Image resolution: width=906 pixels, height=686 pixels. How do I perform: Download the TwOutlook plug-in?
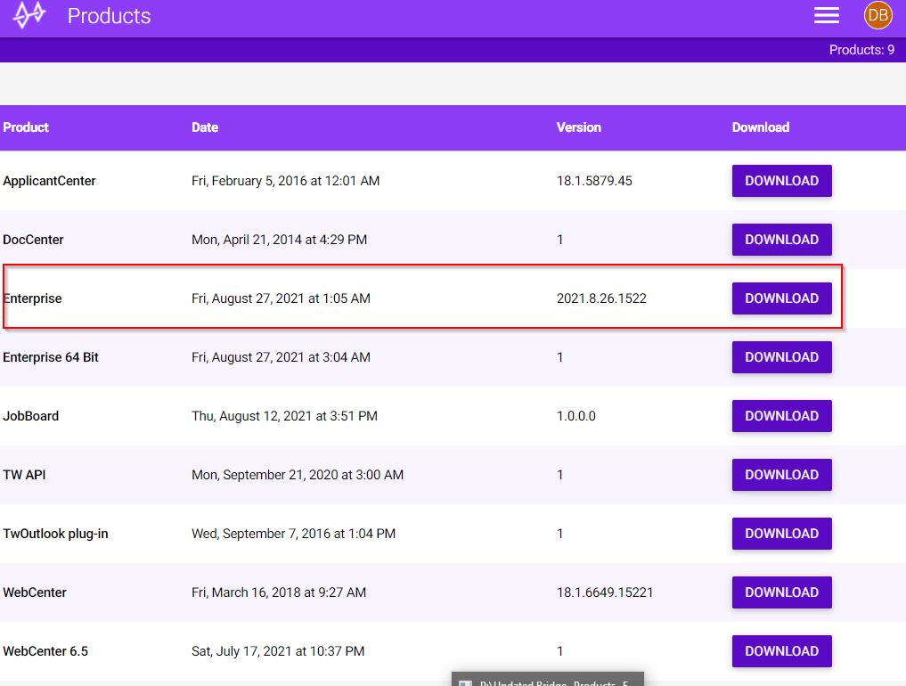click(782, 534)
